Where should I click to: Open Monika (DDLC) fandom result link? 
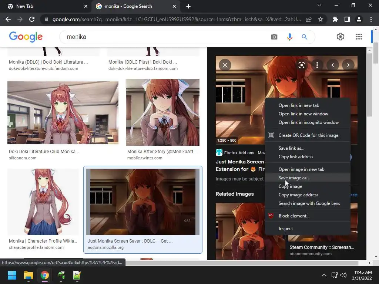pyautogui.click(x=48, y=62)
